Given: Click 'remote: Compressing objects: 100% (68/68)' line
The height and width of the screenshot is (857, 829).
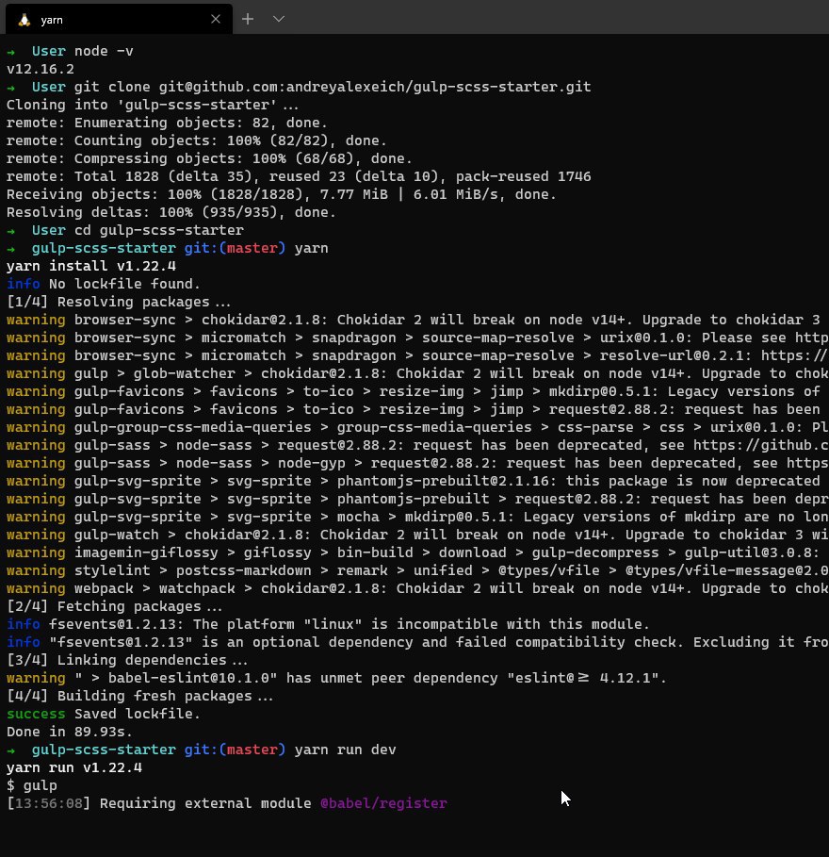Looking at the screenshot, I should click(209, 158).
